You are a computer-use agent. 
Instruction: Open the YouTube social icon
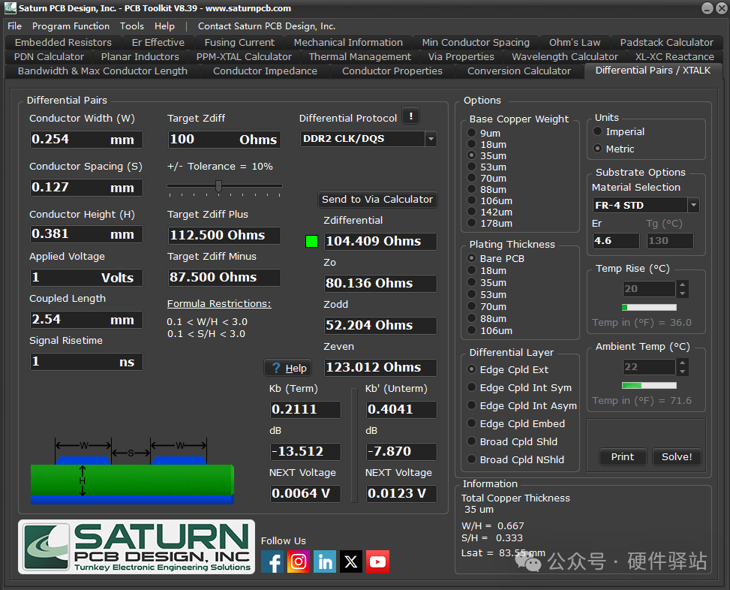377,562
